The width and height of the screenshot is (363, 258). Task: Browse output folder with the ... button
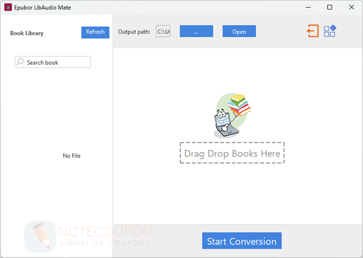[x=196, y=31]
